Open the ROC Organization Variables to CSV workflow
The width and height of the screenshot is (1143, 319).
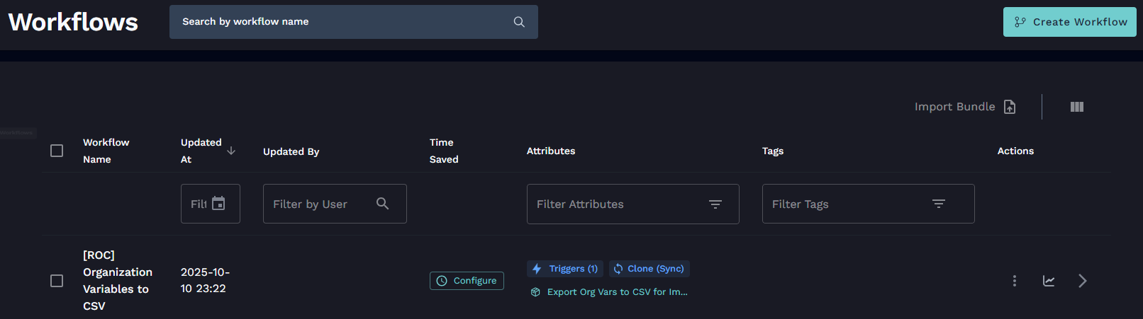117,281
